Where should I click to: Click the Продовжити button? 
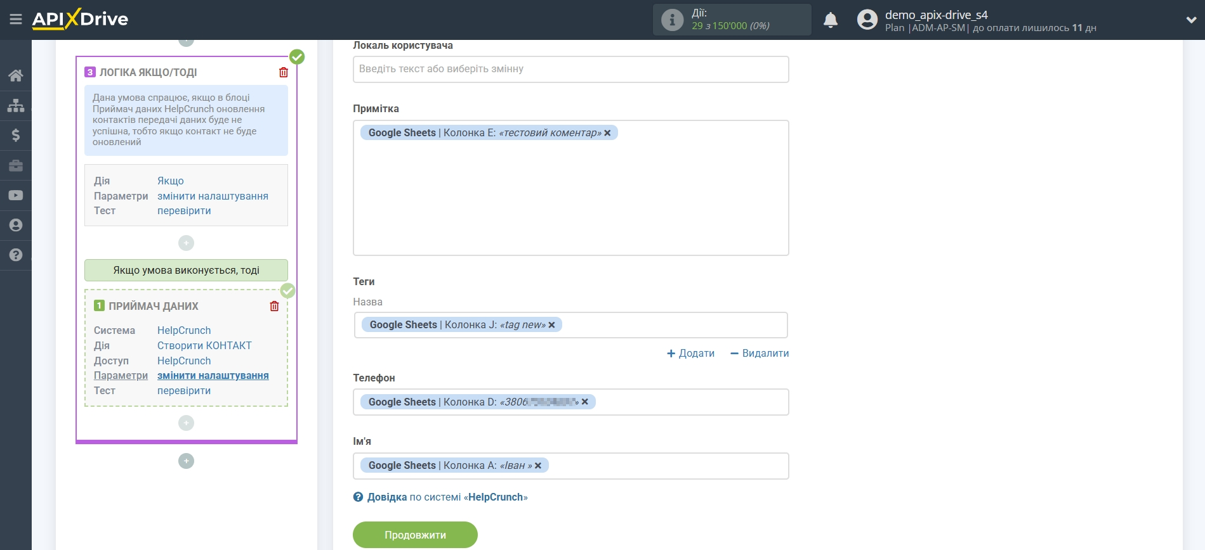(x=415, y=535)
